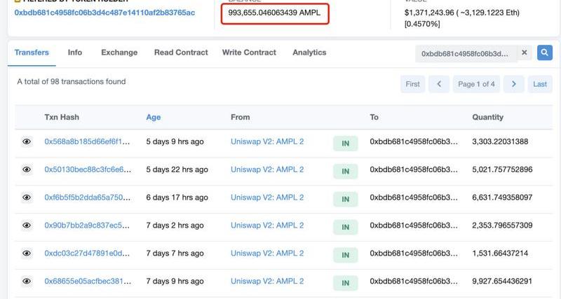
Task: Switch to the Analytics tab
Action: point(309,53)
